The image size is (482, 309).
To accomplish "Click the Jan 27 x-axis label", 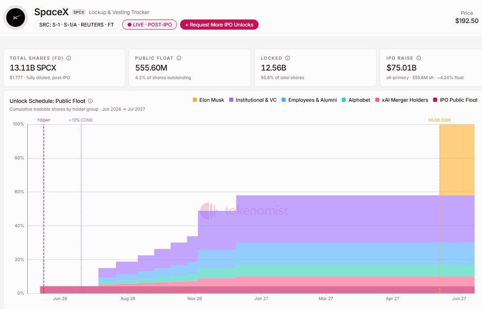I will coord(261,299).
